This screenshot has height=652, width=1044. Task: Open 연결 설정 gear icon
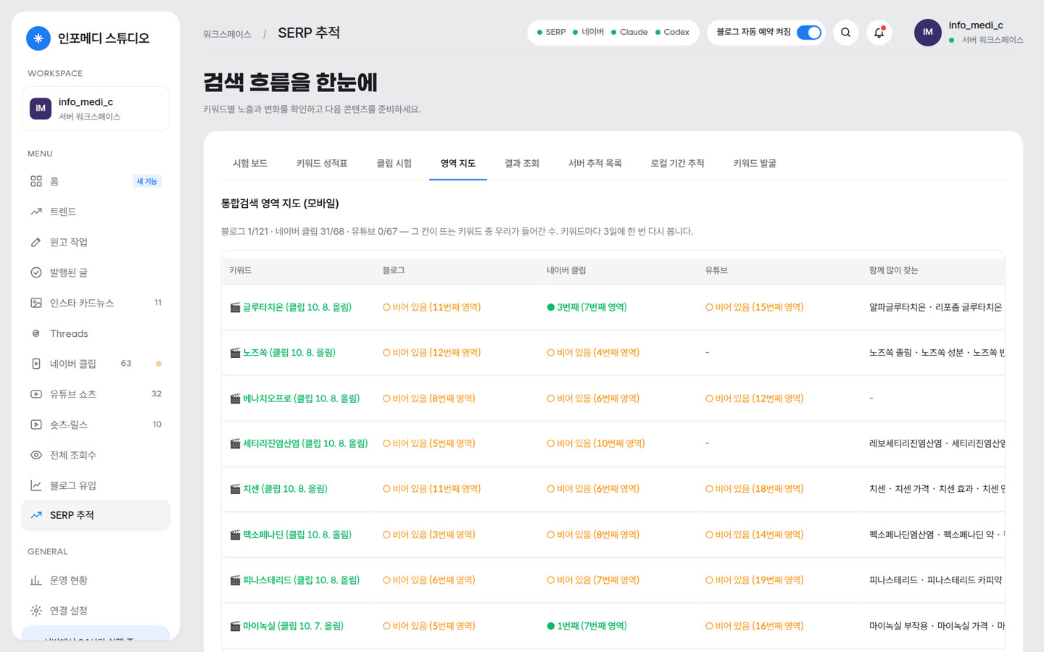pyautogui.click(x=36, y=611)
